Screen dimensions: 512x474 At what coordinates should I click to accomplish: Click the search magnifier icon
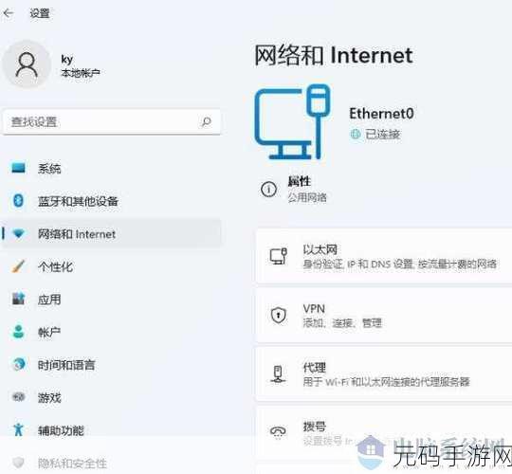click(x=206, y=122)
